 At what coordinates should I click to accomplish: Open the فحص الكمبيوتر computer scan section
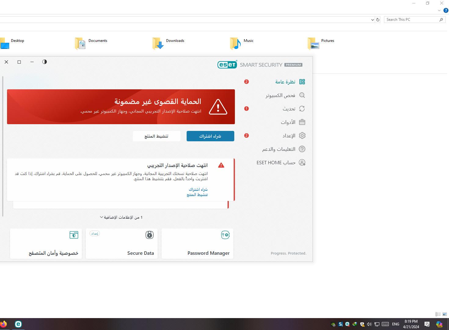coord(280,95)
